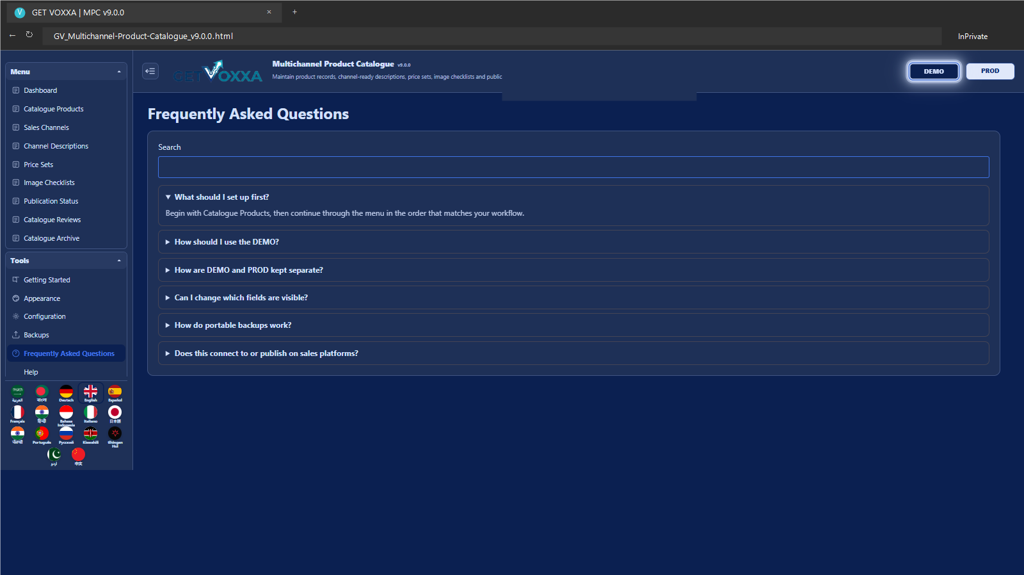The width and height of the screenshot is (1024, 575).
Task: Switch to DEMO mode
Action: (x=934, y=71)
